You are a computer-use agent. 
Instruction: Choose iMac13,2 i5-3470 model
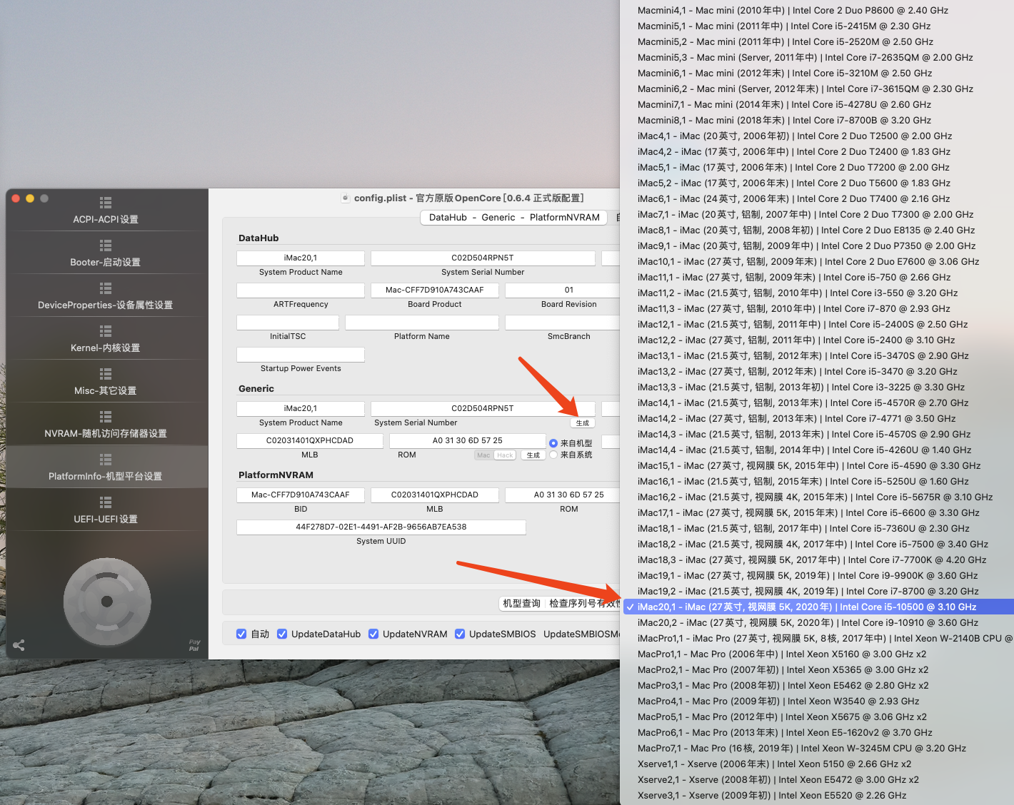(817, 371)
